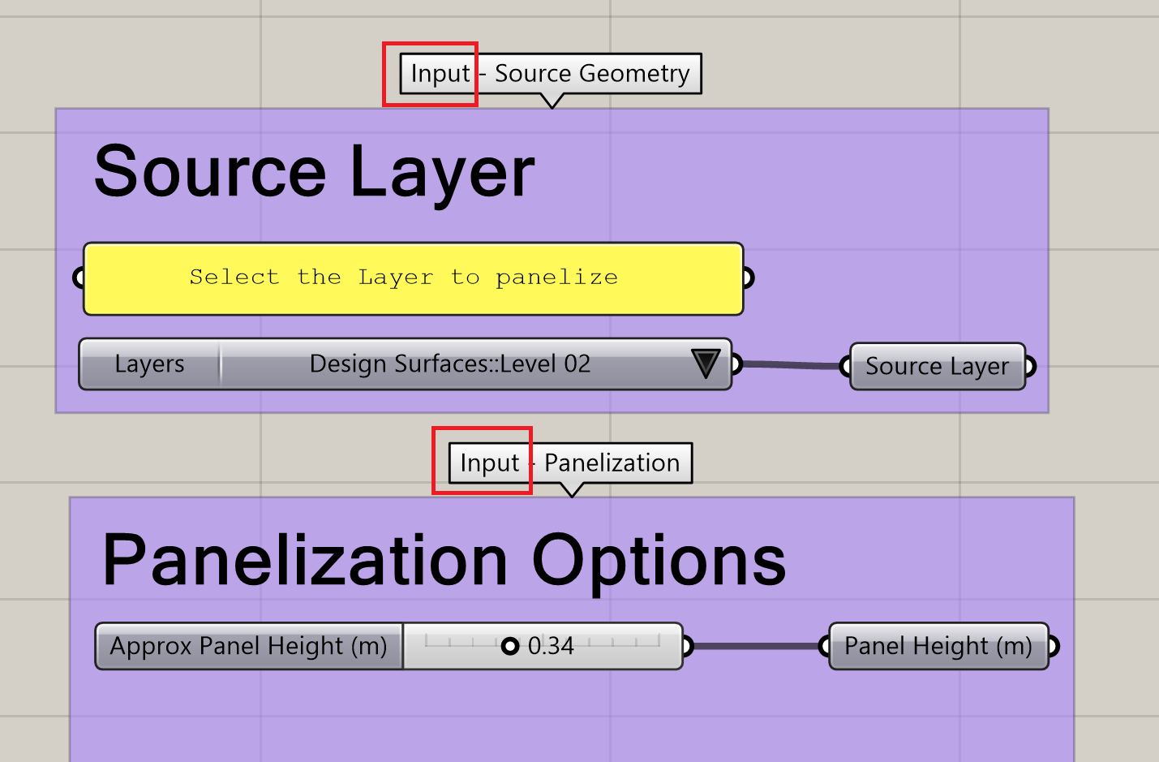Click the Source Layer parameter component
This screenshot has height=762, width=1159.
click(938, 367)
